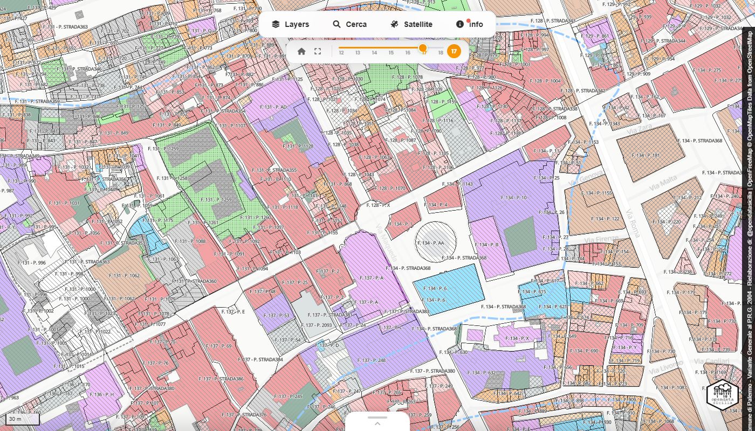The height and width of the screenshot is (431, 755).
Task: Click the magnifying glass icon
Action: 337,24
